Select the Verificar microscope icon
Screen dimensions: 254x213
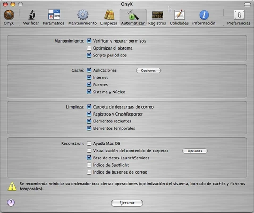(31, 14)
